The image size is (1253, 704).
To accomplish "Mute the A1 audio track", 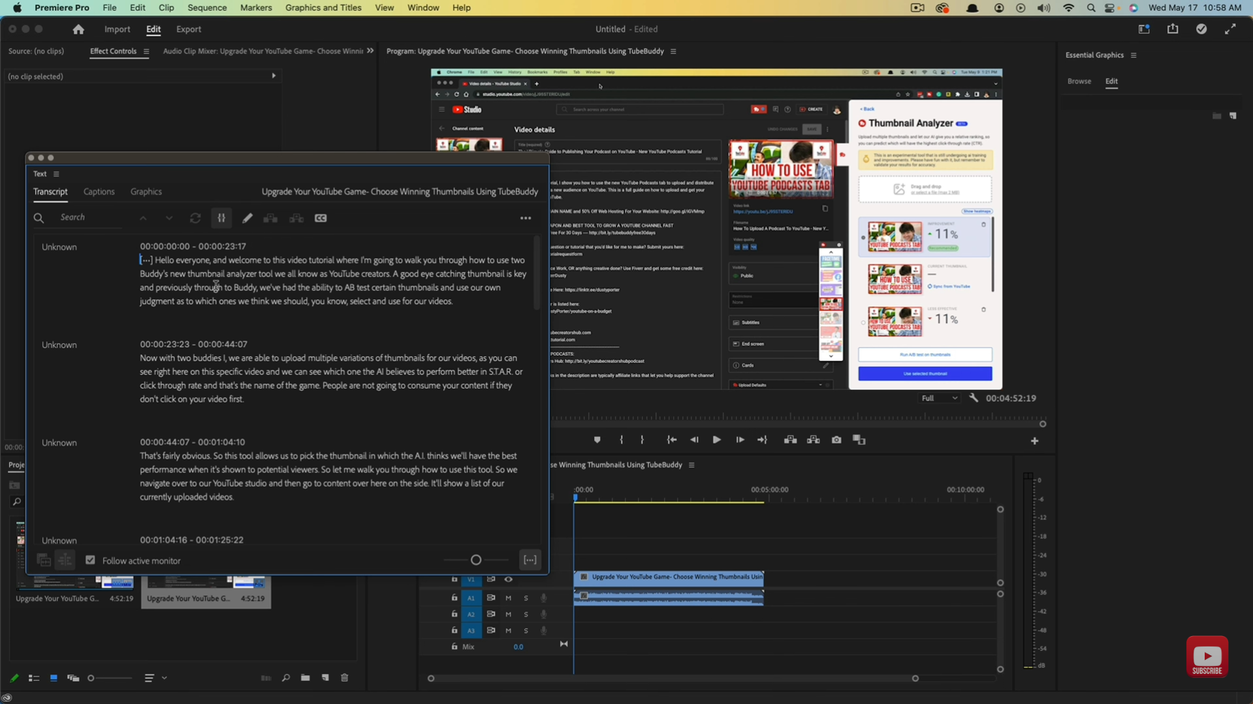I will click(507, 598).
